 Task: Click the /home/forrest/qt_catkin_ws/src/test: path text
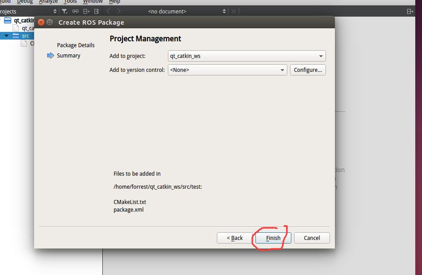click(x=158, y=186)
